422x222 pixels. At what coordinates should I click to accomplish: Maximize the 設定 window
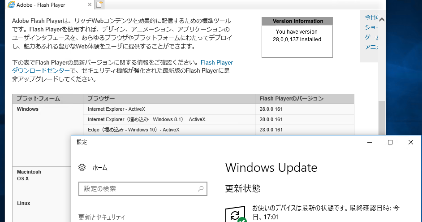pyautogui.click(x=390, y=142)
